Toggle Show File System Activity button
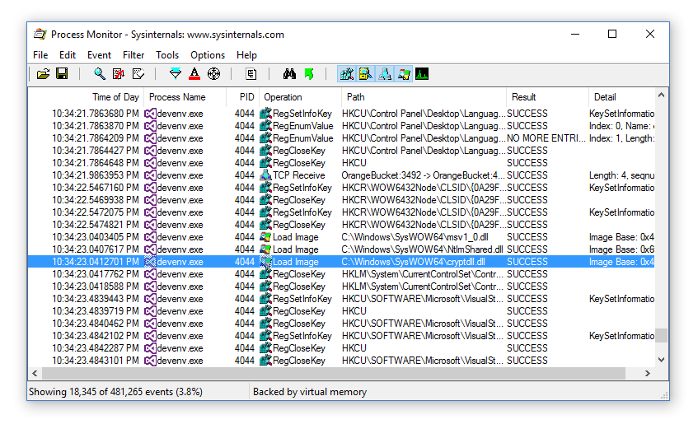Viewport: 698px width, 424px height. coord(366,74)
